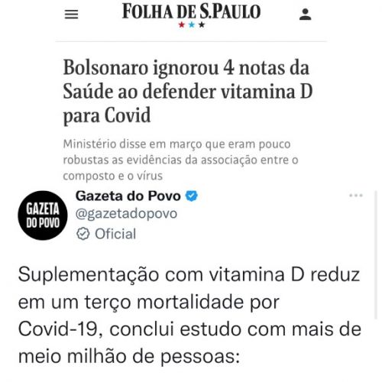Click the Oficial badge seal icon

pyautogui.click(x=83, y=234)
